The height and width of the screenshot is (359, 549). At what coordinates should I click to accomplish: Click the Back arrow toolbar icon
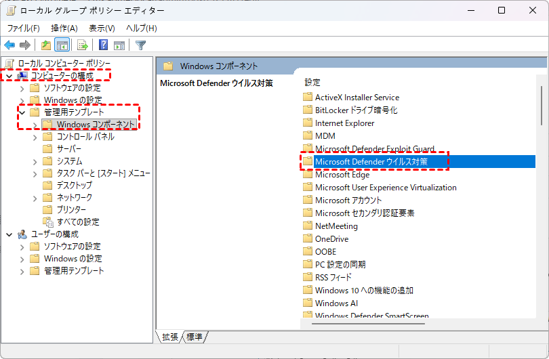tap(9, 45)
